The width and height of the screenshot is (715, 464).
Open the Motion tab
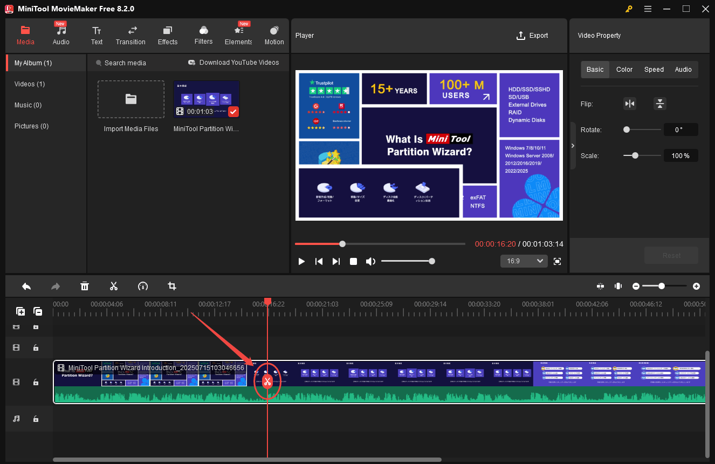[274, 36]
